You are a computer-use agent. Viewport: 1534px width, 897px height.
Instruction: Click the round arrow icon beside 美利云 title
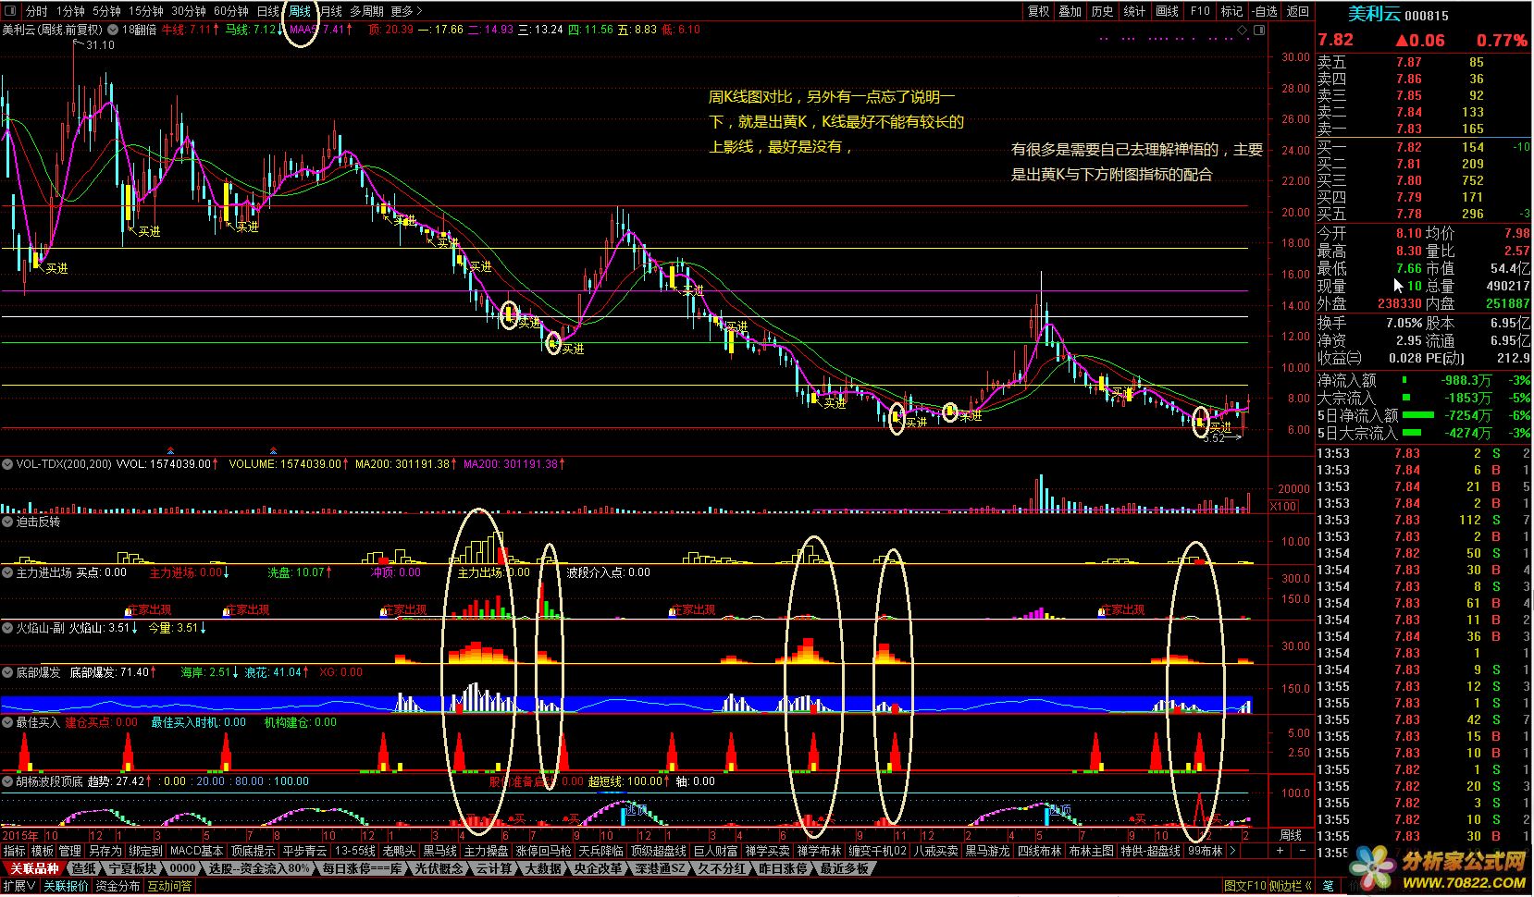coord(113,30)
